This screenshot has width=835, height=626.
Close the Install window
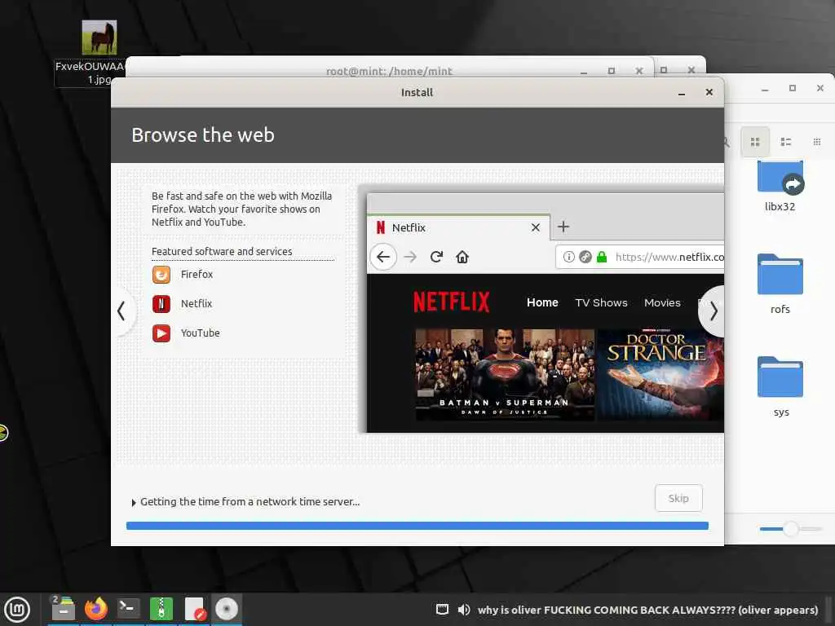click(x=709, y=92)
